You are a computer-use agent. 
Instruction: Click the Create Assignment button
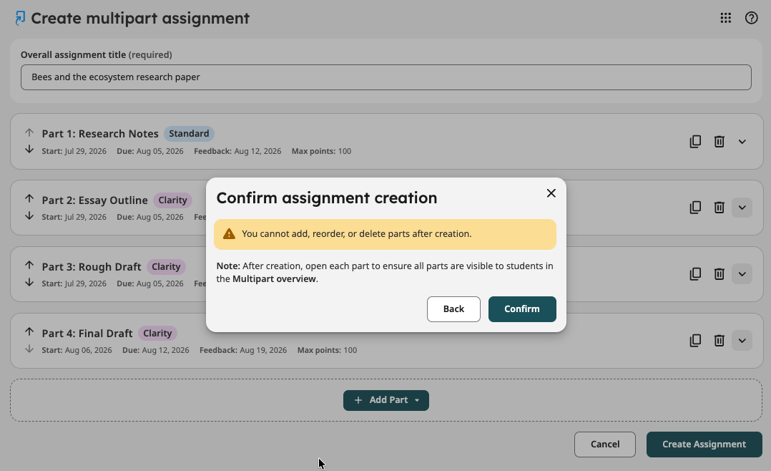[704, 445]
